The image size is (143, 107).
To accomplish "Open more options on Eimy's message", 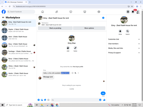I will pyautogui.click(x=78, y=73).
